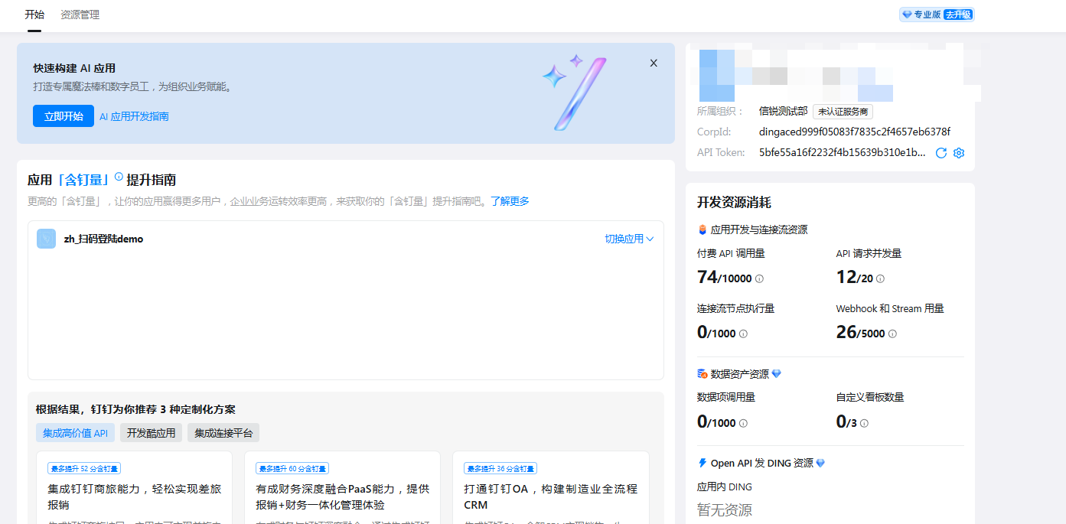1066x524 pixels.
Task: Click the API 请求并发量 label
Action: tap(869, 253)
